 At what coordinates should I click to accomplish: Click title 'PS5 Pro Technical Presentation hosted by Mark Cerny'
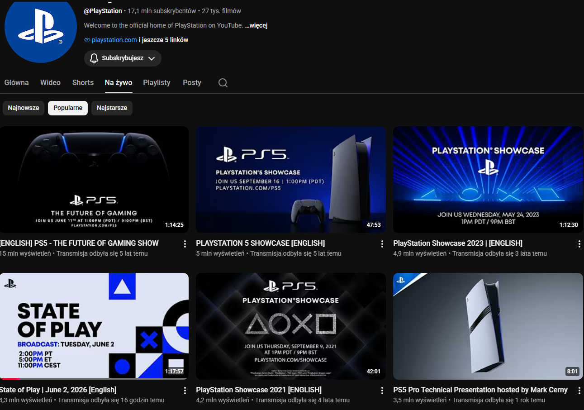pos(480,390)
